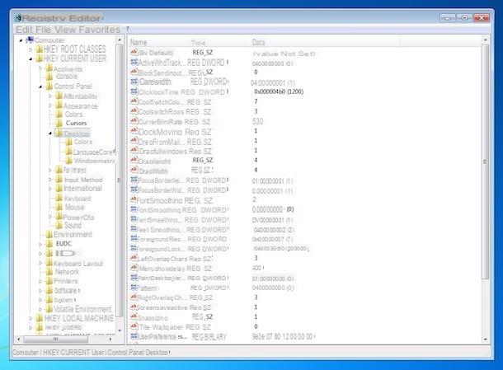Click the HKEY LOCAL MACHINE folder icon

[x=39, y=318]
